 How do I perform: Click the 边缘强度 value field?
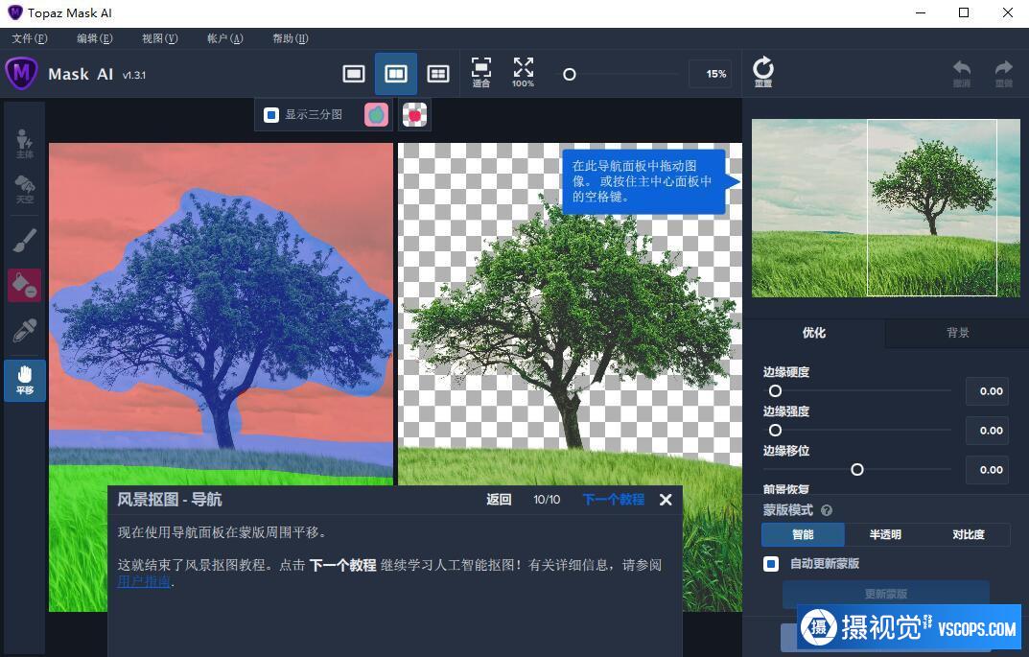coord(987,431)
